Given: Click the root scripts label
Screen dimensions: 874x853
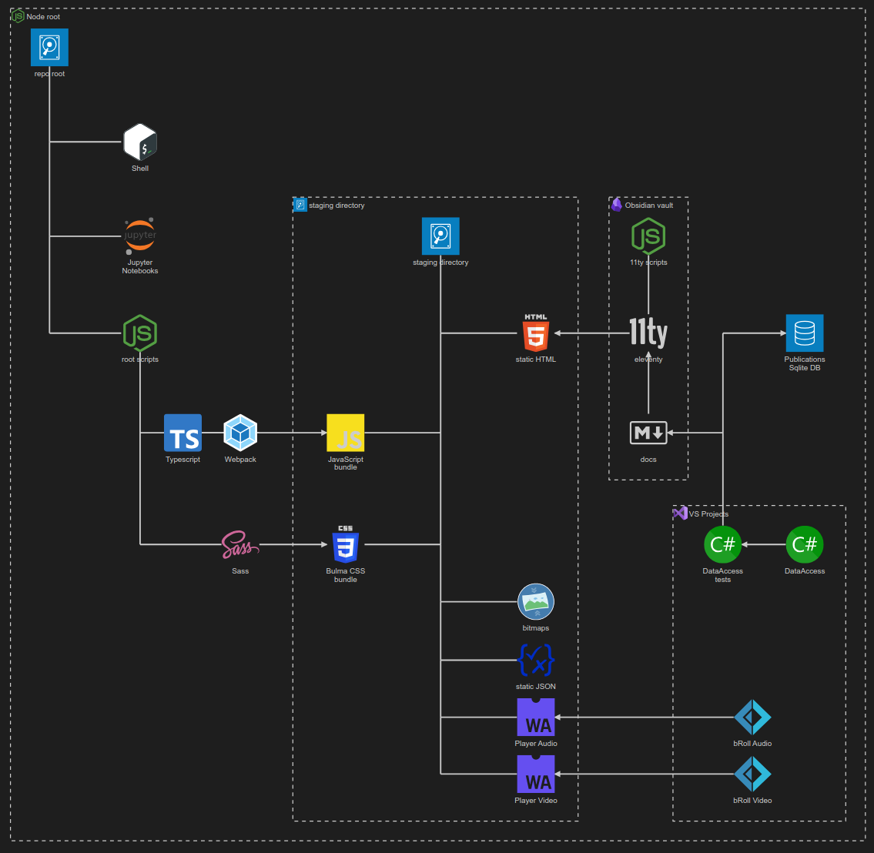Looking at the screenshot, I should pos(140,359).
